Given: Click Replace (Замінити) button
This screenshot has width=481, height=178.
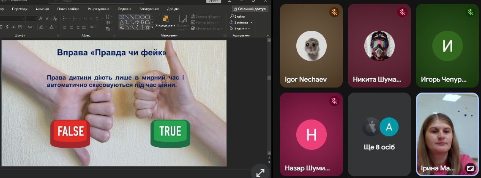Looking at the screenshot, I should click(241, 22).
